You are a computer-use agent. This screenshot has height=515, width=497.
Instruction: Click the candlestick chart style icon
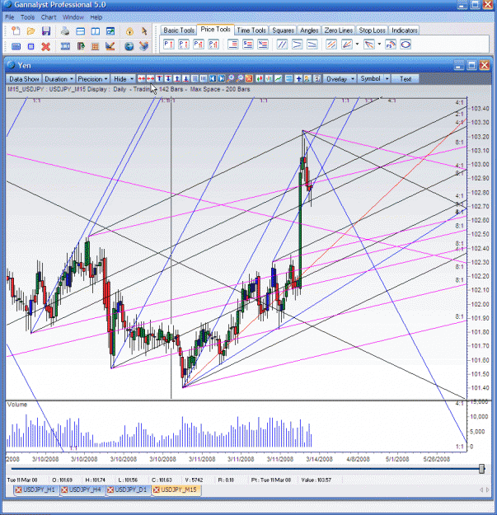tap(259, 78)
